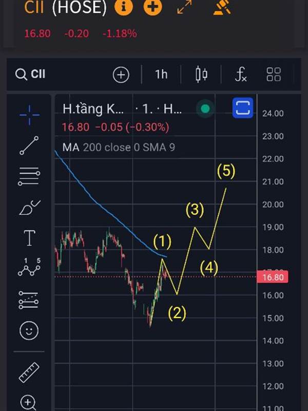Click the green market status dot

tap(206, 108)
